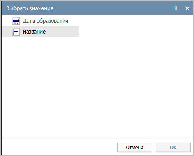
Task: Click the indent space left of the Название icon
Action: (7, 32)
